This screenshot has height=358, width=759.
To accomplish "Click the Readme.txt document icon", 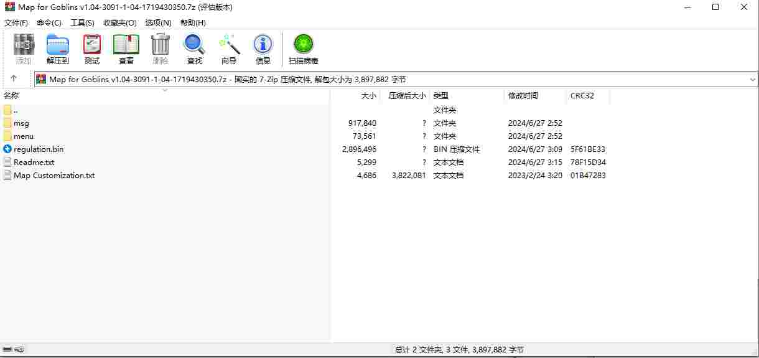I will (7, 162).
